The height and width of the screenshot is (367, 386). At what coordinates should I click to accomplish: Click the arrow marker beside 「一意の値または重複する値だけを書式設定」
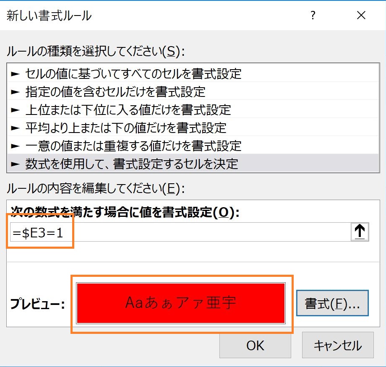click(x=14, y=146)
